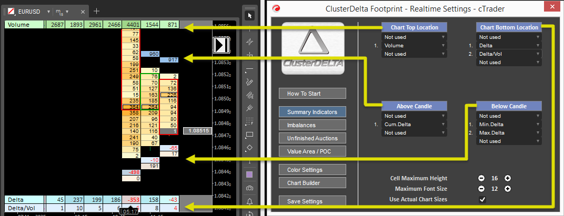
Task: Switch to the Imbalances settings section
Action: click(313, 125)
